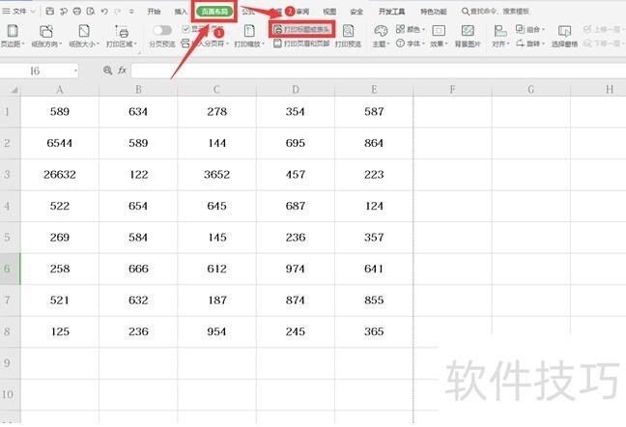The width and height of the screenshot is (626, 427).
Task: Select column header A
Action: 60,90
